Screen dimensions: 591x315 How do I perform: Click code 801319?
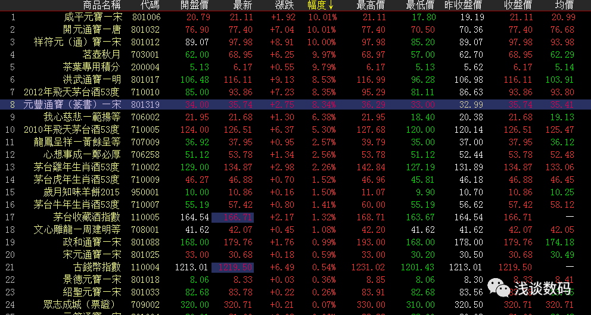145,104
